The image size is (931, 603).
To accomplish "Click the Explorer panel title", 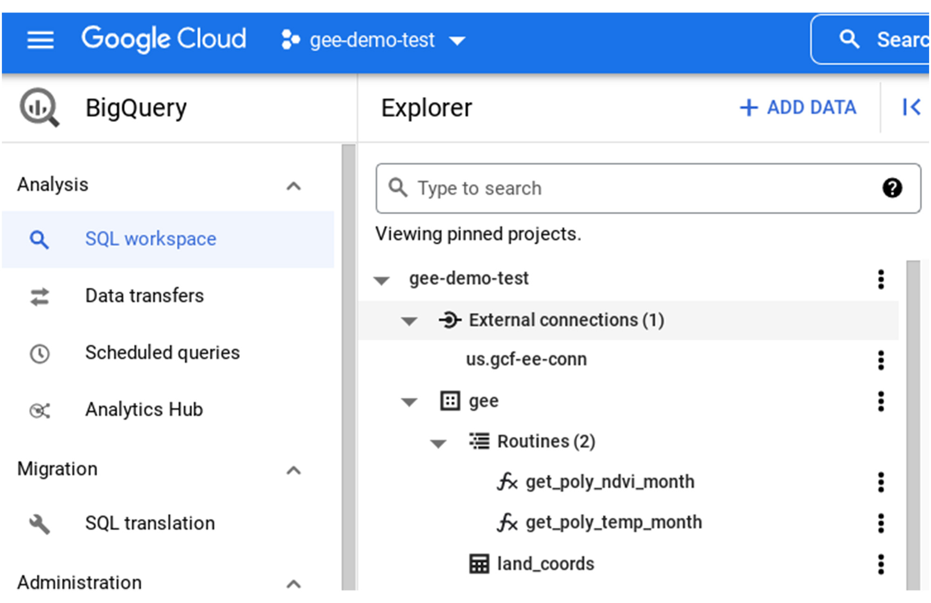I will tap(426, 108).
